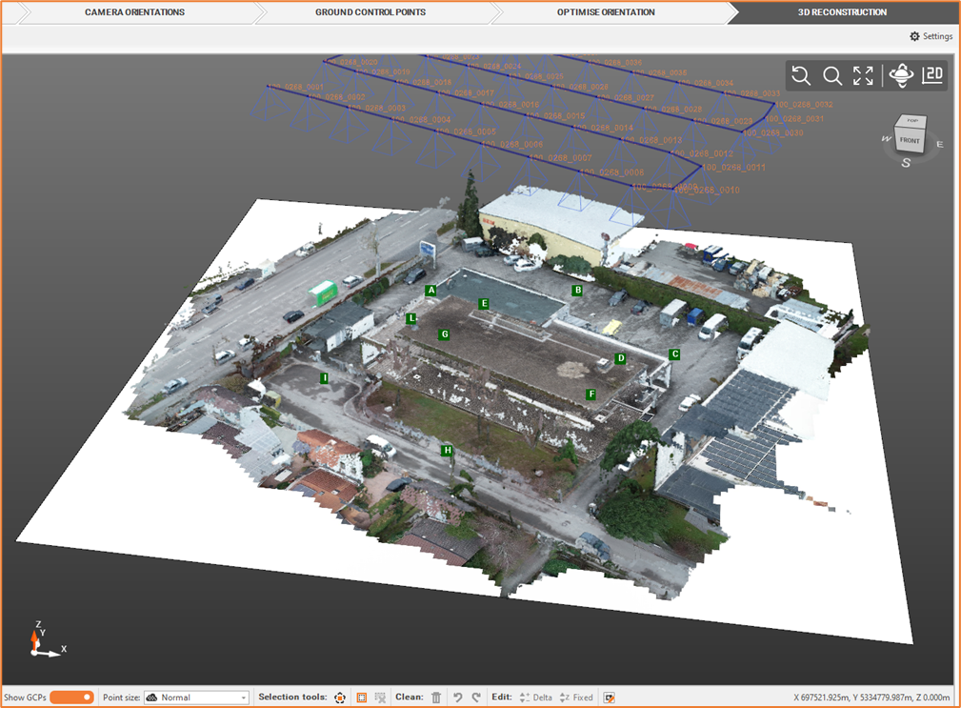Activate the 3D orbit rotation mode
Viewport: 961px width, 708px height.
point(900,76)
